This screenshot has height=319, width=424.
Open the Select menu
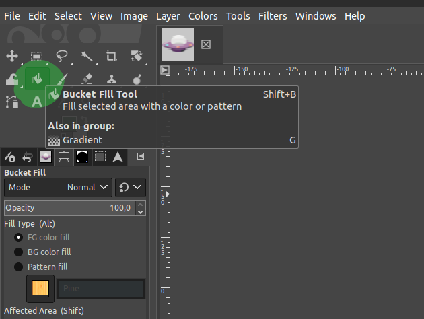tap(68, 16)
